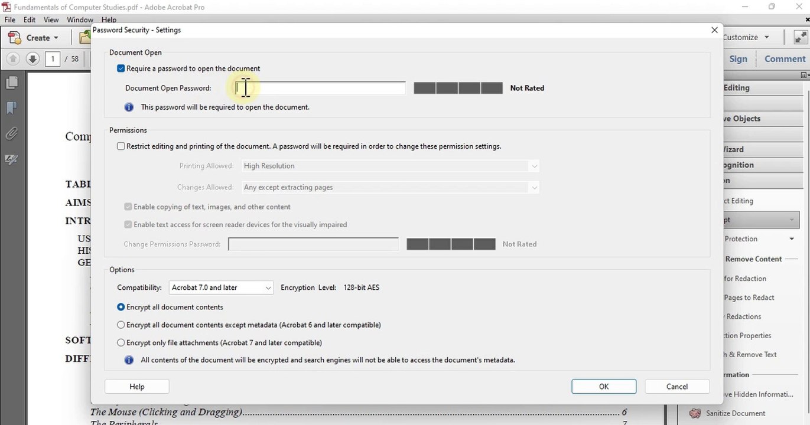The image size is (810, 425).
Task: Click the Document Open Password strength meter
Action: point(458,88)
